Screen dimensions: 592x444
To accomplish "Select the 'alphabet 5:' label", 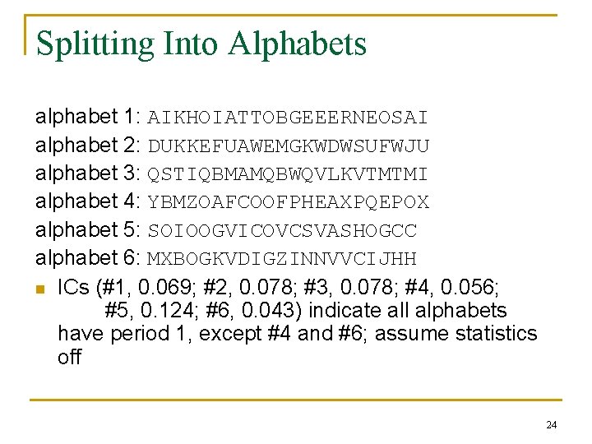I will pyautogui.click(x=88, y=230).
